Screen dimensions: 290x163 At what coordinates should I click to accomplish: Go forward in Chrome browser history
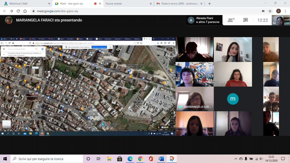11,11
